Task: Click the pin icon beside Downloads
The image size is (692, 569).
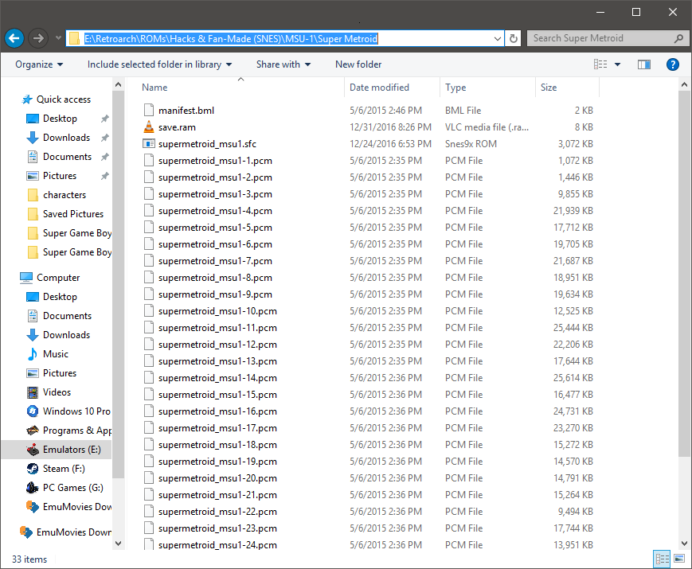Action: [104, 138]
